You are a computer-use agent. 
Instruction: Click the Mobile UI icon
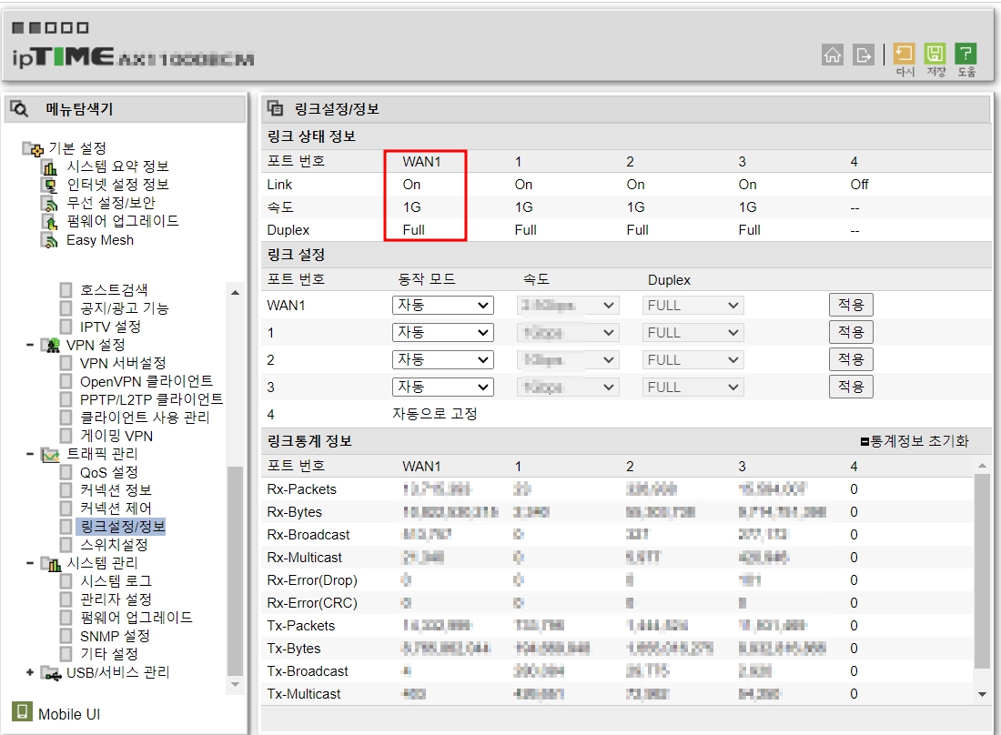coord(22,712)
